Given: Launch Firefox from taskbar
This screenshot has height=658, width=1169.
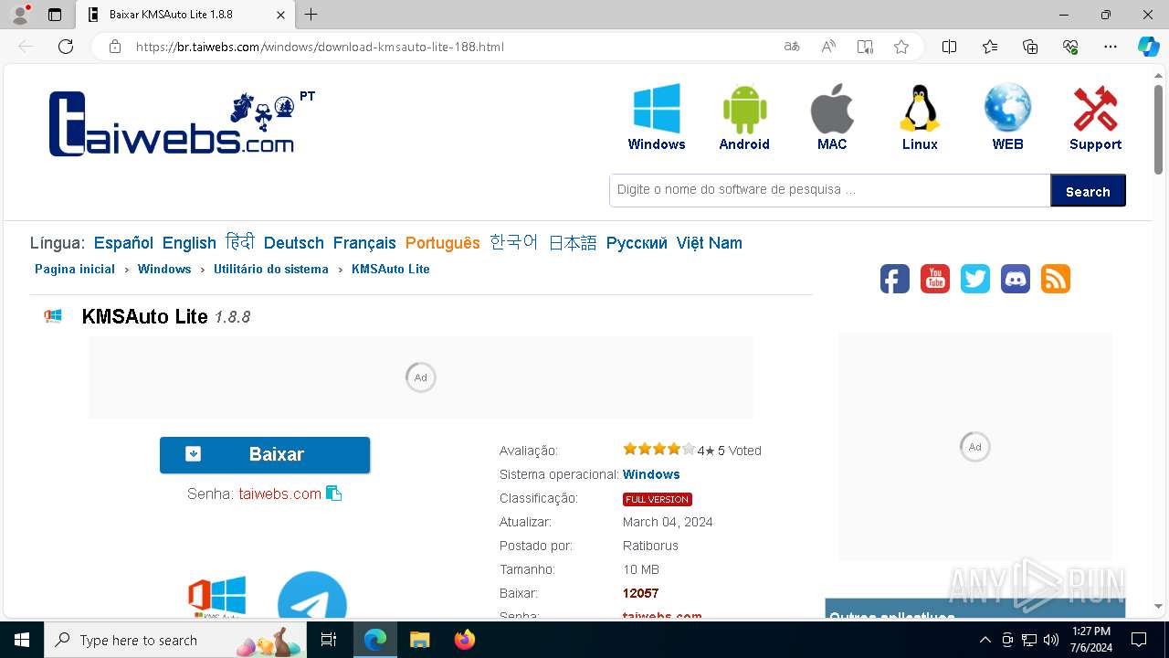Looking at the screenshot, I should pyautogui.click(x=465, y=640).
